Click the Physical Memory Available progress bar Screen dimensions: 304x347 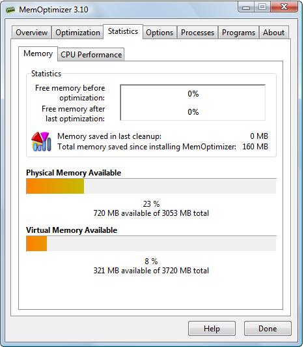pos(151,186)
